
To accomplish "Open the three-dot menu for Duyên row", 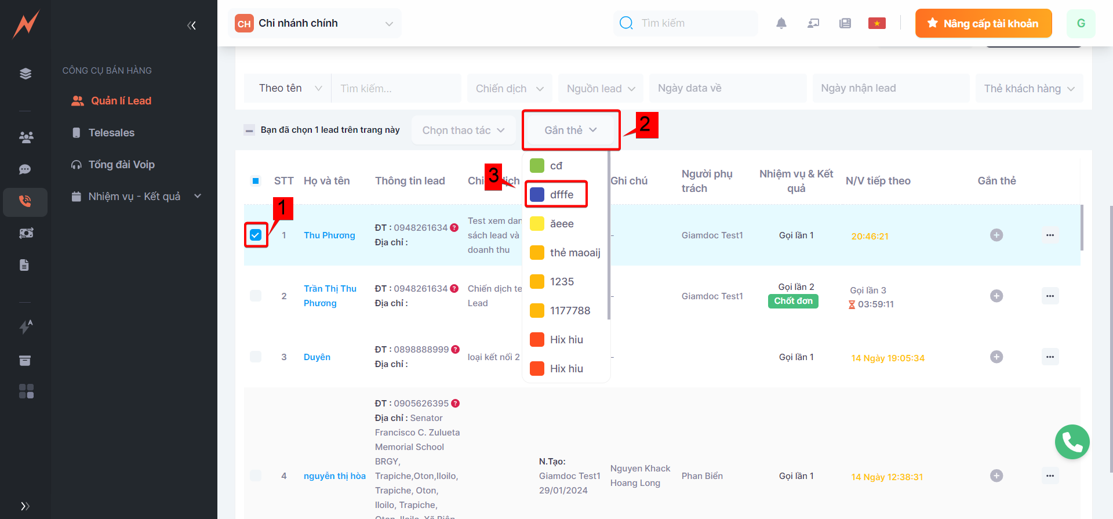I will (1050, 357).
